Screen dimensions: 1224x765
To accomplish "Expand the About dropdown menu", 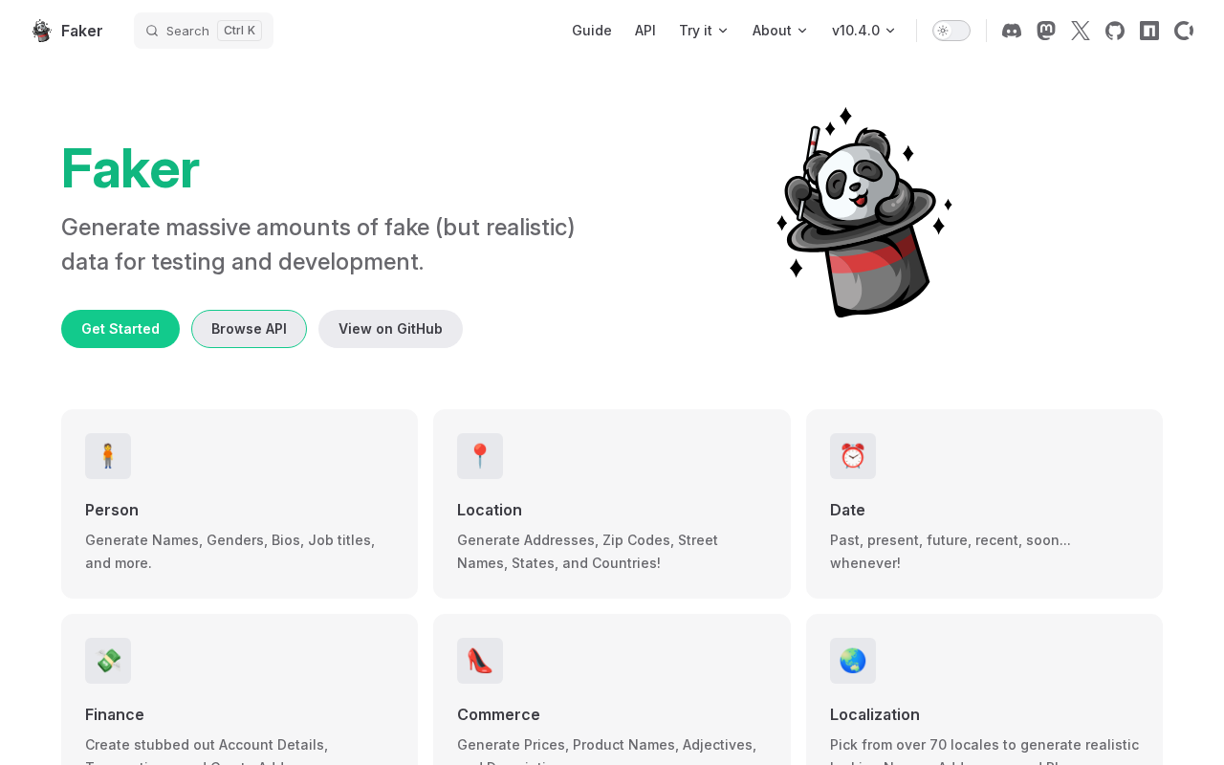I will point(779,31).
